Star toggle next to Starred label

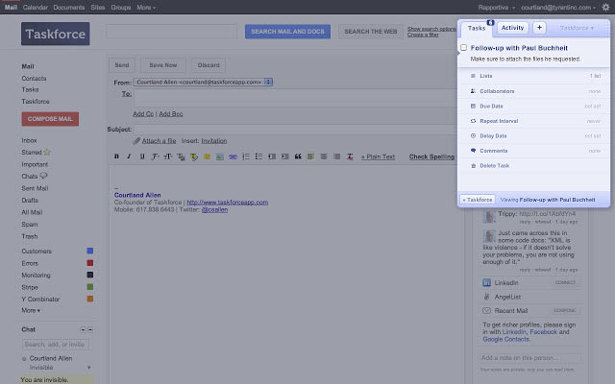46,152
